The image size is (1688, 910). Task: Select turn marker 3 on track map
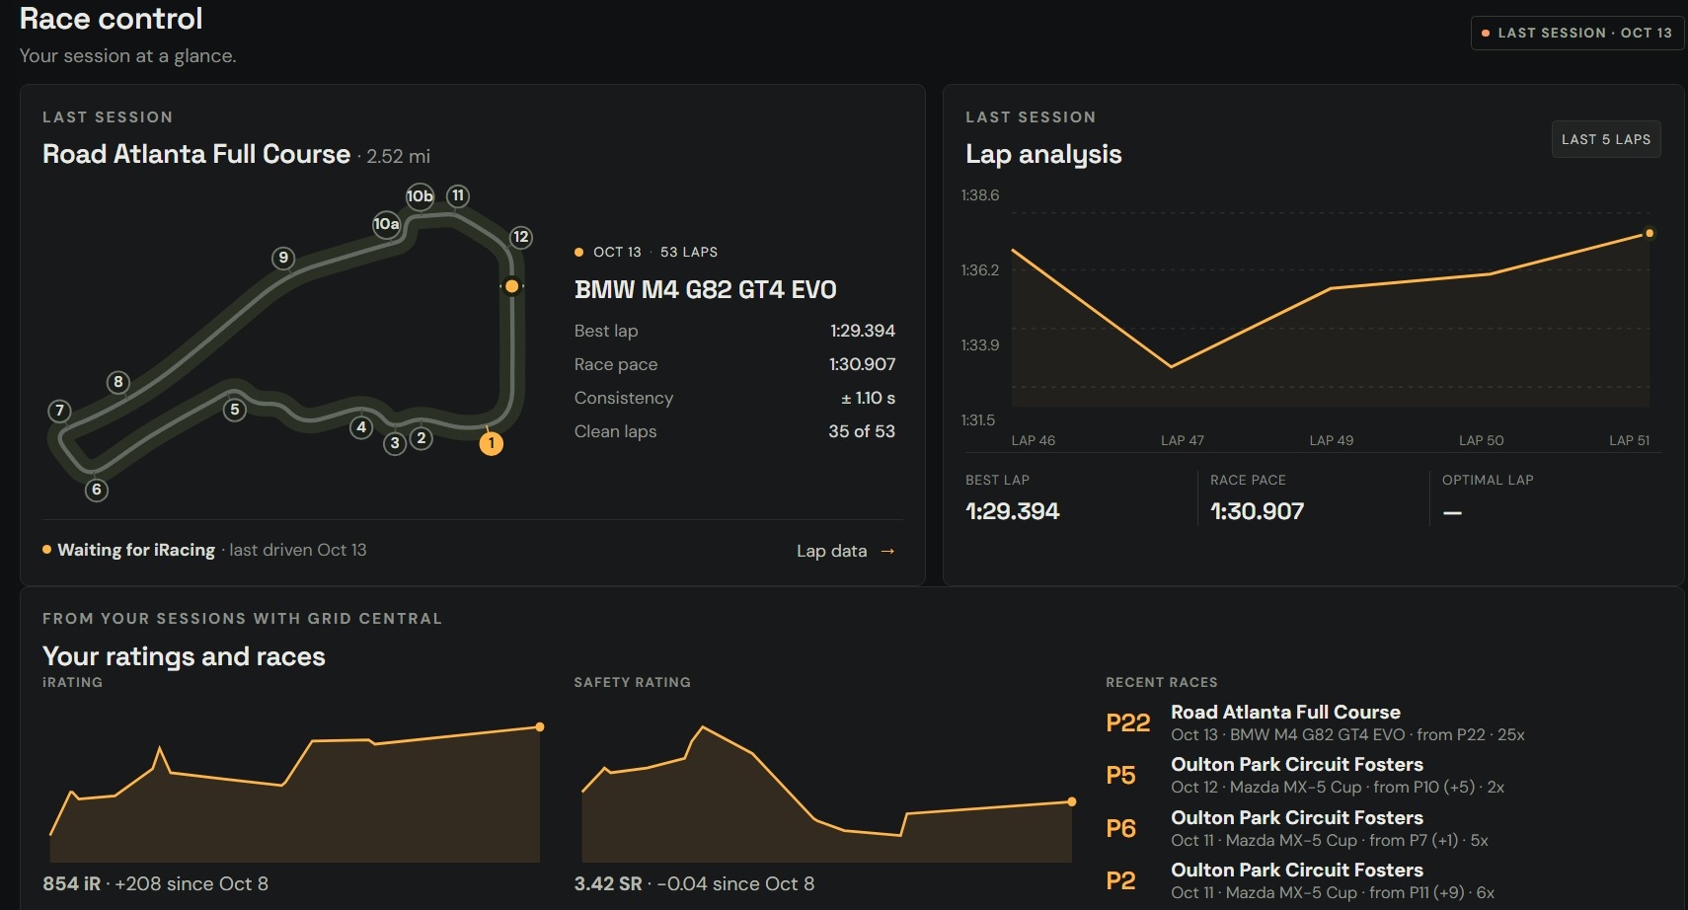pyautogui.click(x=395, y=443)
